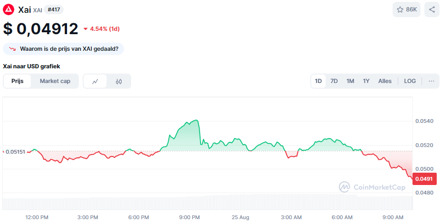
Task: Switch to line chart view icon
Action: pyautogui.click(x=95, y=82)
